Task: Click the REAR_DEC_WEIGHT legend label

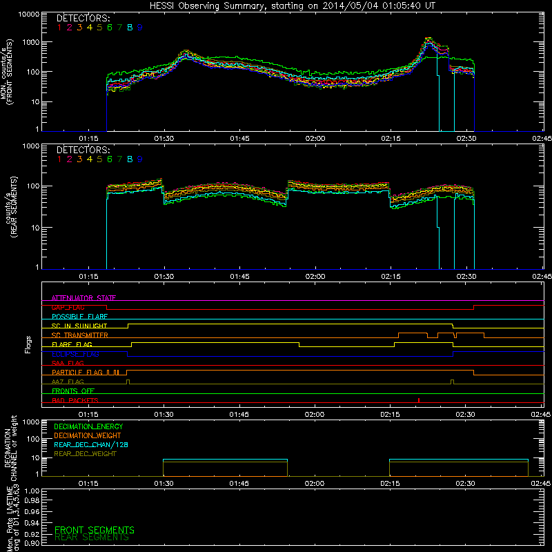Action: pyautogui.click(x=85, y=454)
